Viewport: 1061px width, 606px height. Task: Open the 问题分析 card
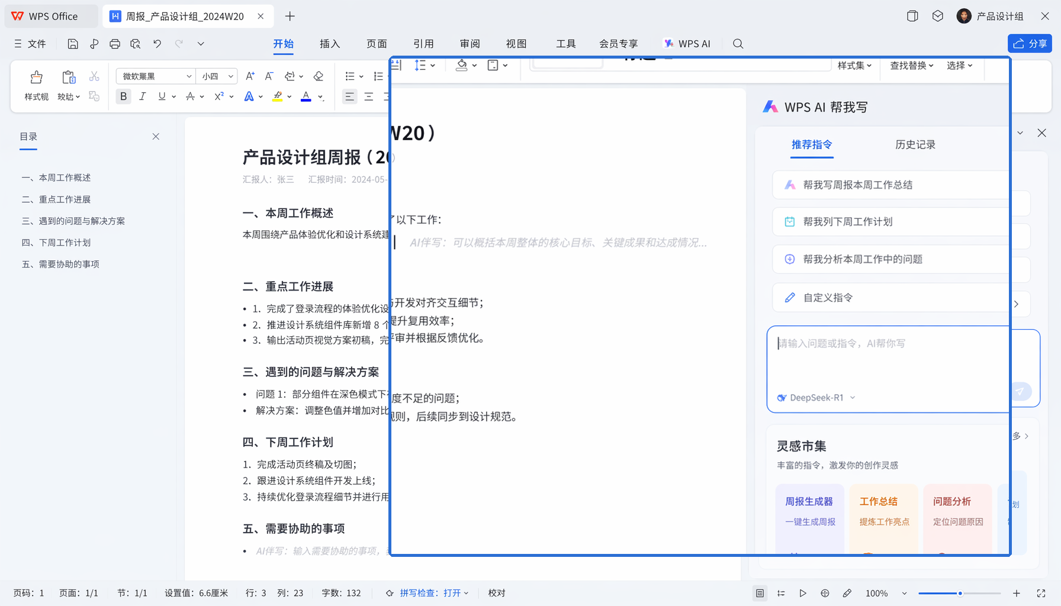(x=957, y=519)
